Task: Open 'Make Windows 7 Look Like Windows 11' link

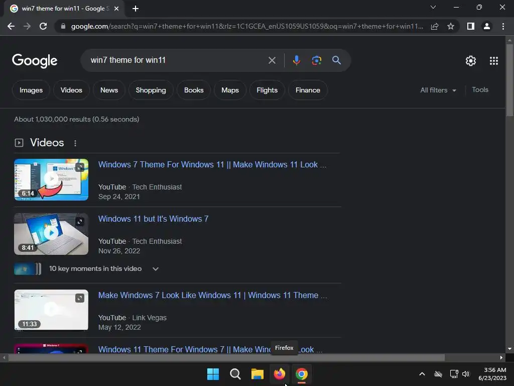Action: pos(212,295)
